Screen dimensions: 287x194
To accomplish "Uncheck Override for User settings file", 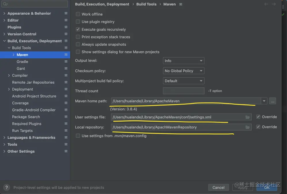I will tap(258, 117).
